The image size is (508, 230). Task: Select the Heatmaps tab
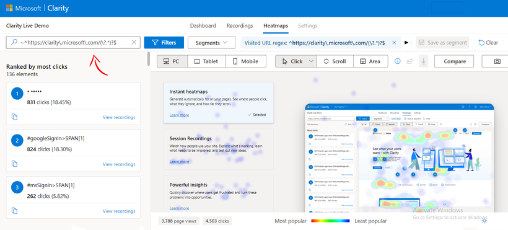pos(276,25)
